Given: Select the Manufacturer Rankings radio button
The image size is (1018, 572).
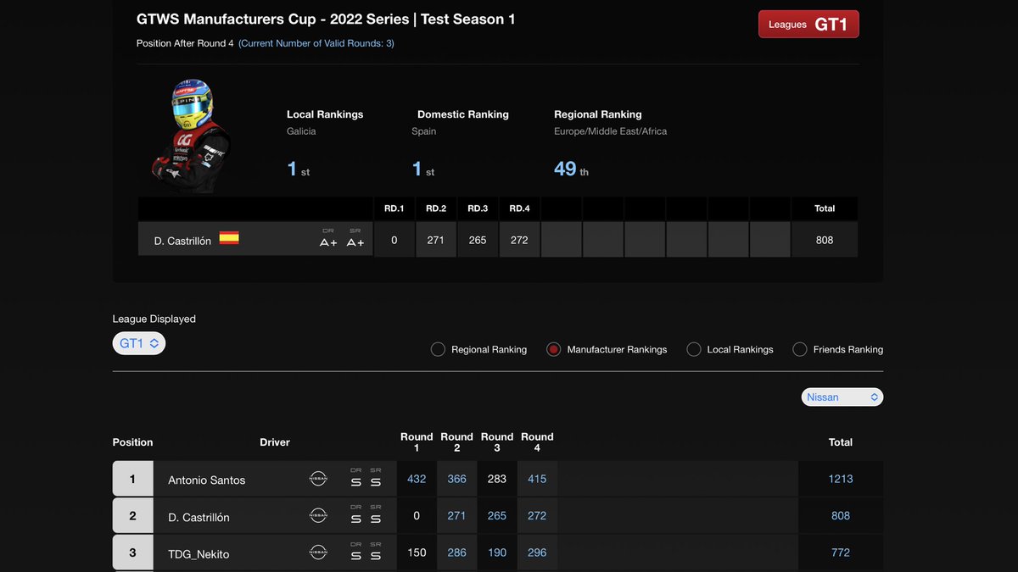Looking at the screenshot, I should [x=554, y=349].
